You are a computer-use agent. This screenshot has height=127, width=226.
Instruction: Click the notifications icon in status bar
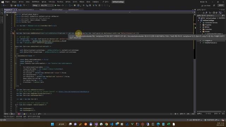tap(223, 120)
